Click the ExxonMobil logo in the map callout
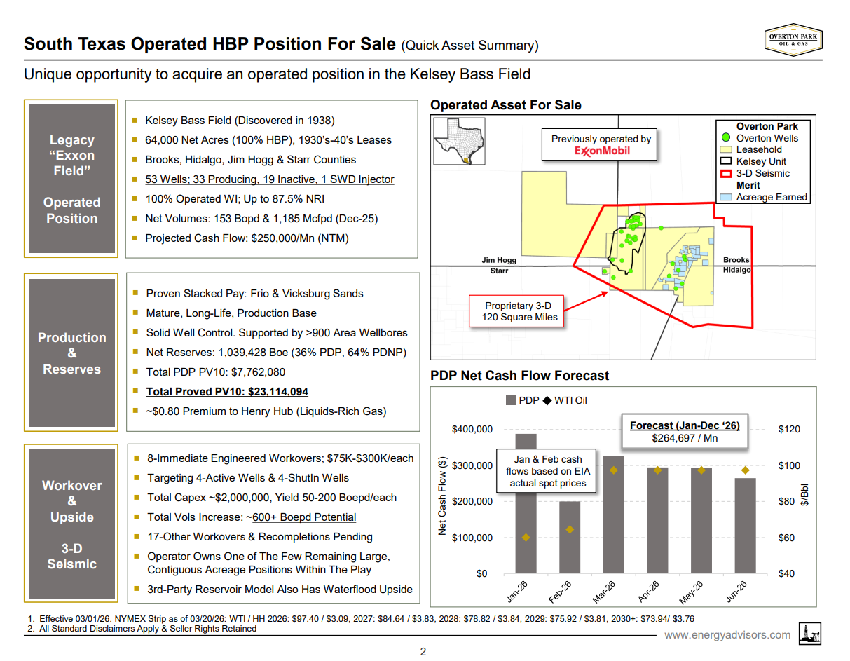Image resolution: width=850 pixels, height=661 pixels. [601, 151]
